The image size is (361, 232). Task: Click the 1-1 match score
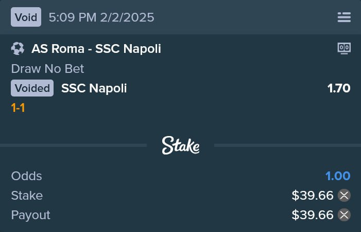point(18,108)
